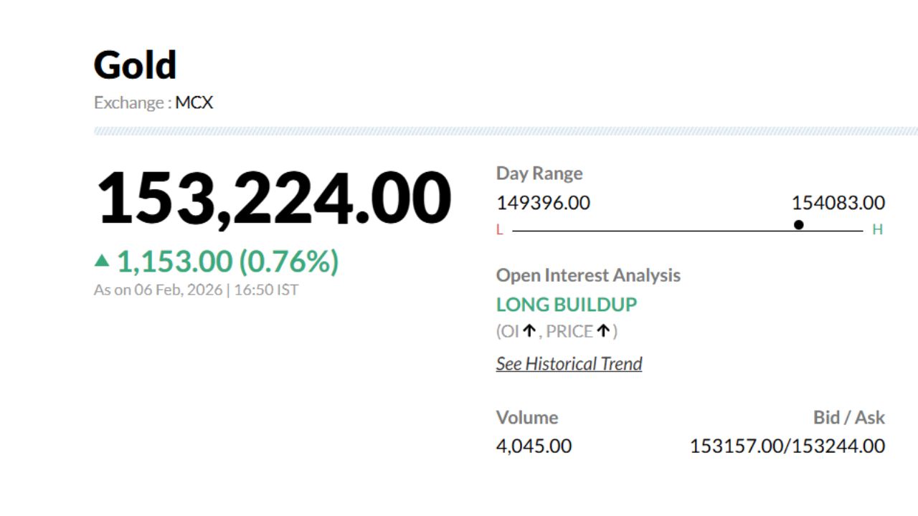918x516 pixels.
Task: Click the red L low marker
Action: [x=500, y=230]
